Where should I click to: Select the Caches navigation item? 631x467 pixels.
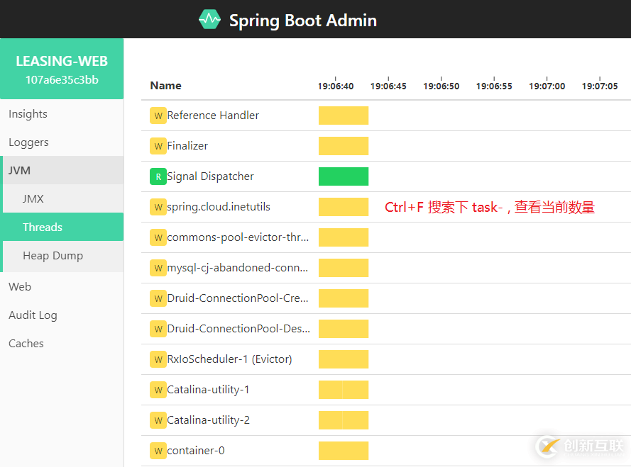click(26, 343)
